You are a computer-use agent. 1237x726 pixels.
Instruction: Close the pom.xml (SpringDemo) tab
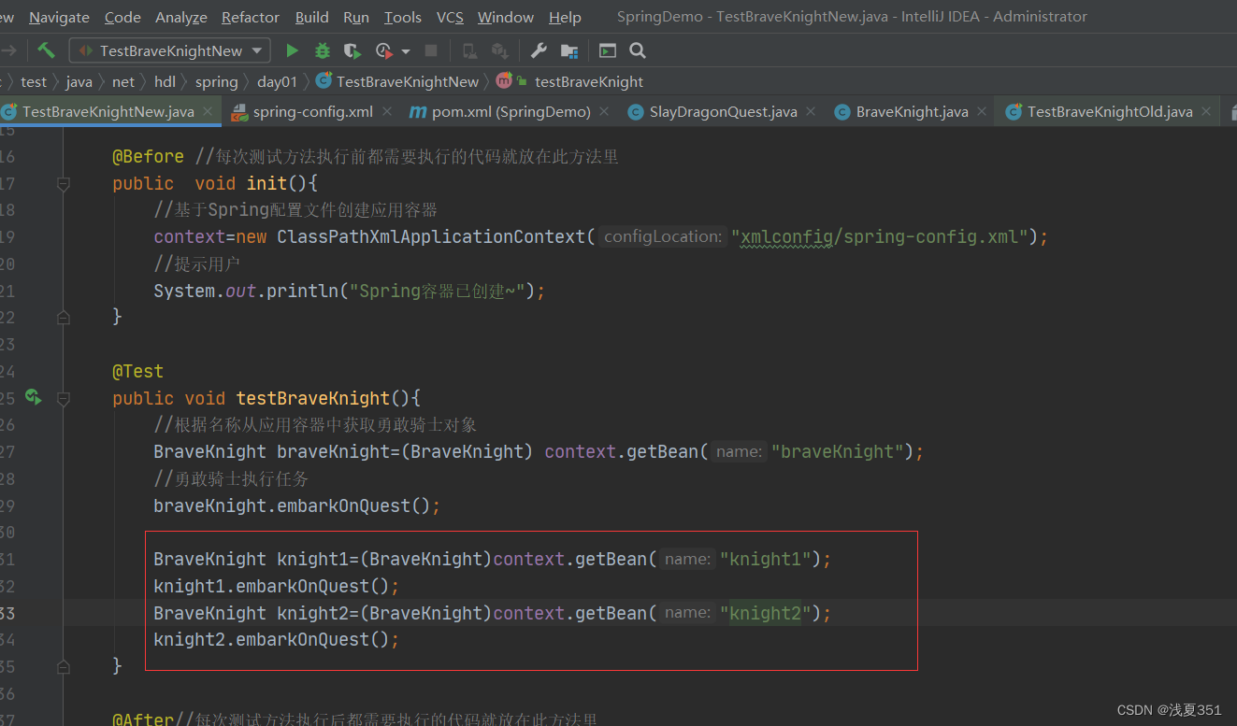coord(605,112)
